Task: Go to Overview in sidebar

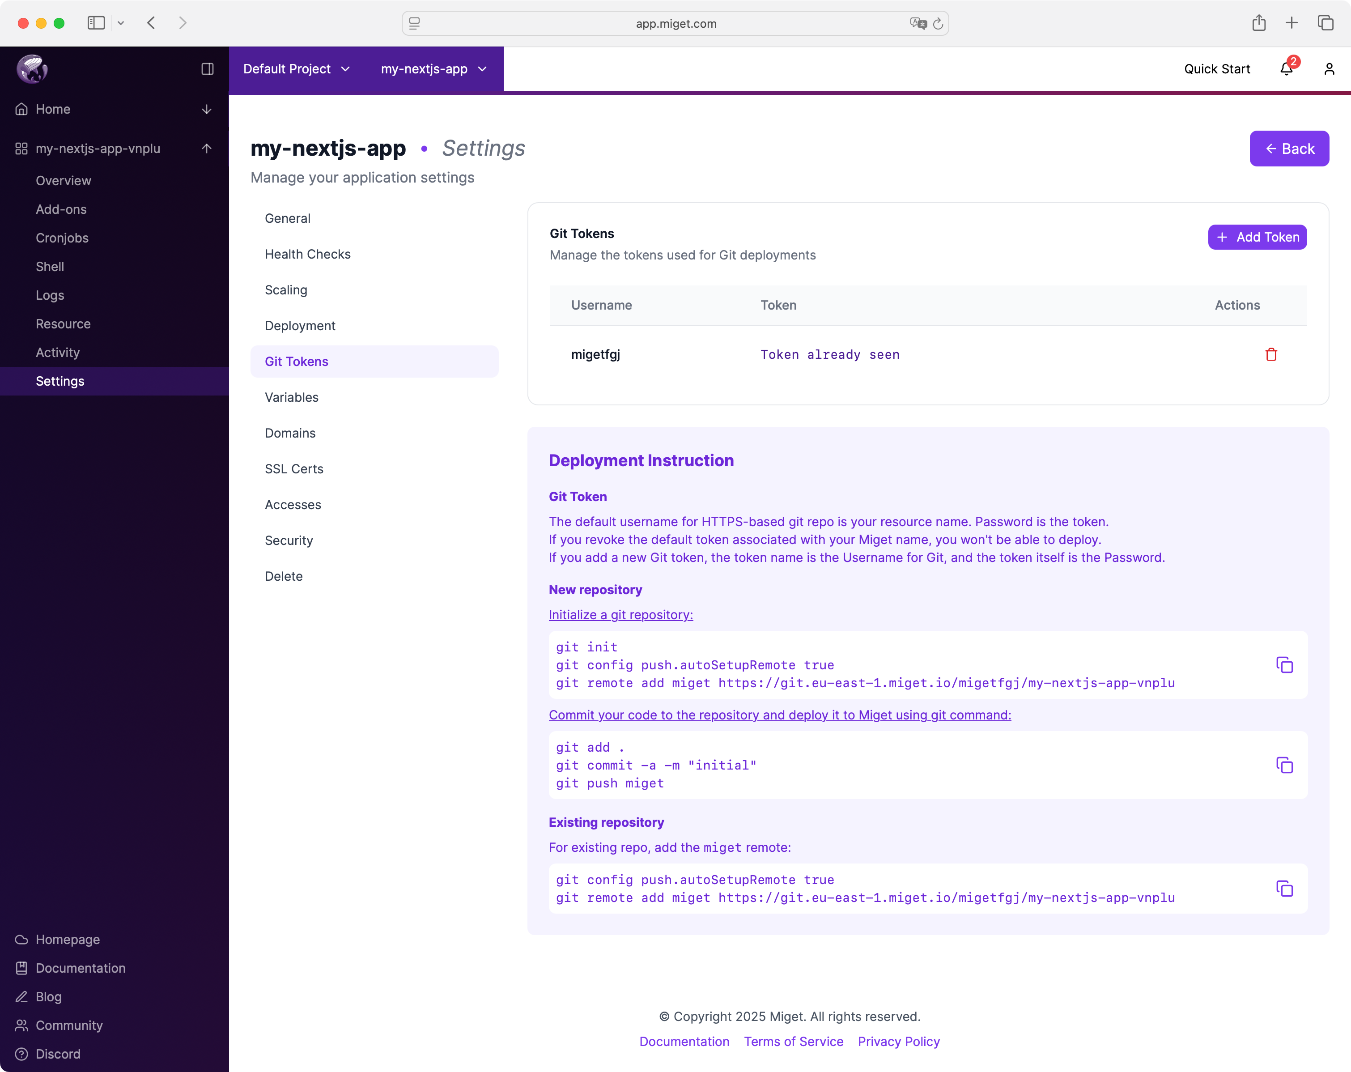Action: coord(115,180)
